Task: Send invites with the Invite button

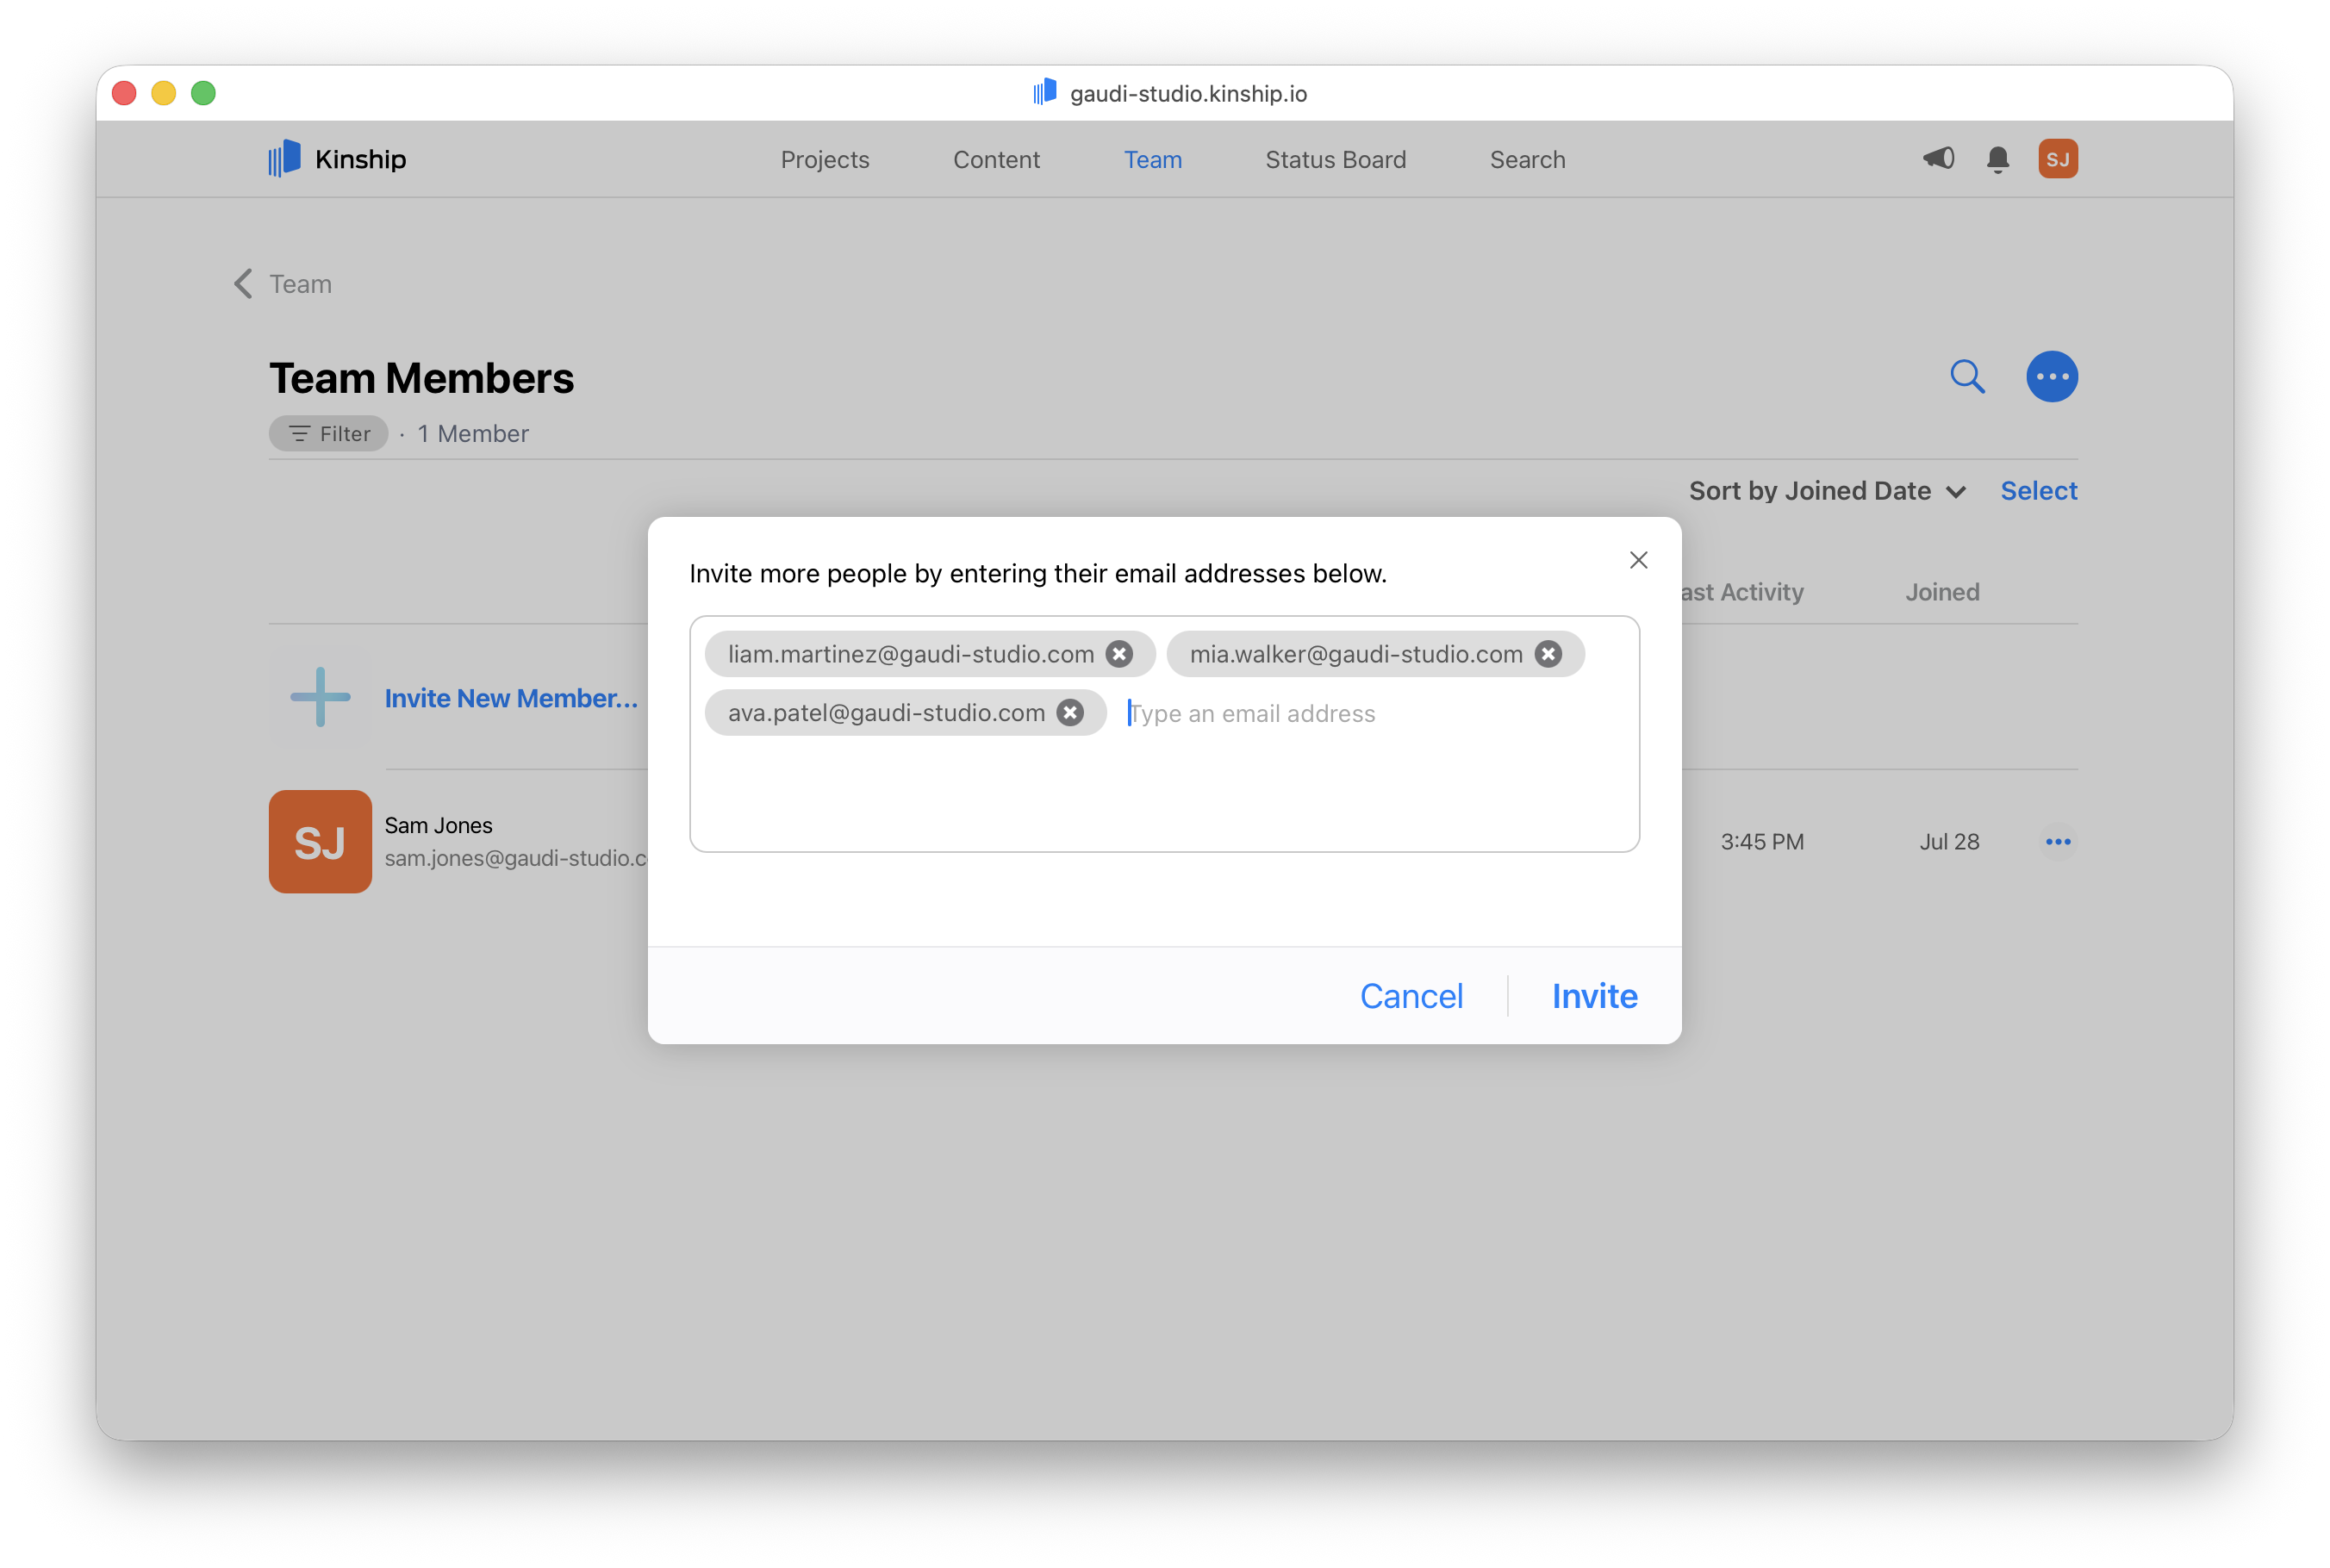Action: (x=1594, y=995)
